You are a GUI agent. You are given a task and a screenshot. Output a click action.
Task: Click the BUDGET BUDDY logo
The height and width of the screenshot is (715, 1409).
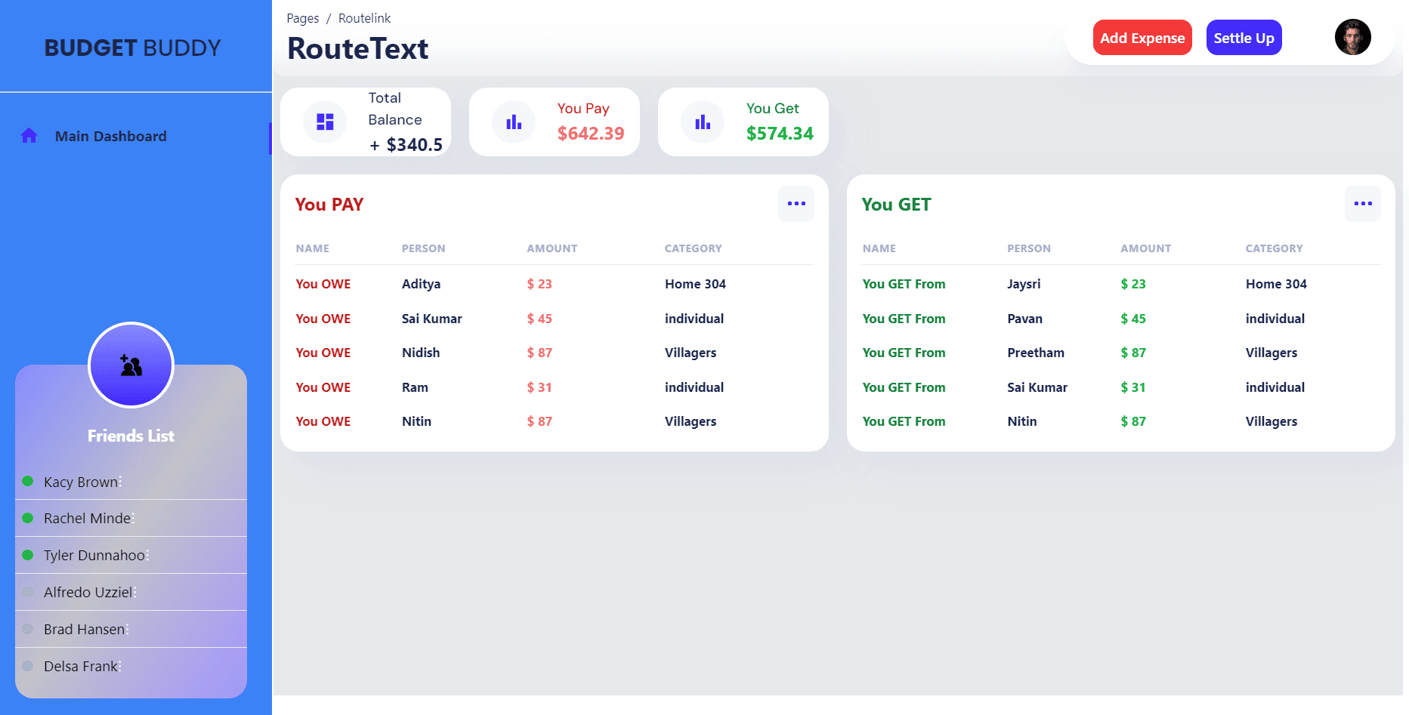(132, 48)
